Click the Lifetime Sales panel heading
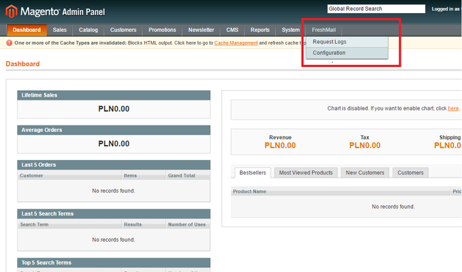Screen dimensions: 462x272 coord(114,95)
